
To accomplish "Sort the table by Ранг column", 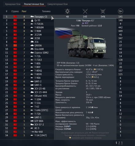I will tap(24, 11).
